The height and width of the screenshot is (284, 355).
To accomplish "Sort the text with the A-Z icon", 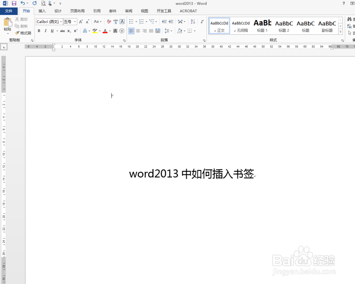I will coord(193,22).
